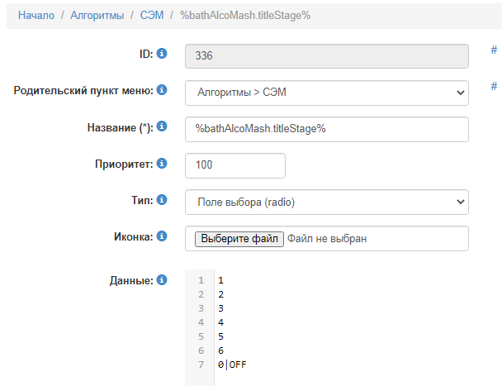
Task: Click info icon beside Родительский пункт меню
Action: point(162,89)
